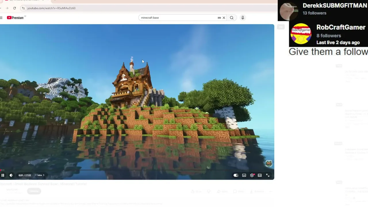Open DerekkSUBMGFITMAN's avatar
Screen dimensions: 368x207
click(x=290, y=11)
